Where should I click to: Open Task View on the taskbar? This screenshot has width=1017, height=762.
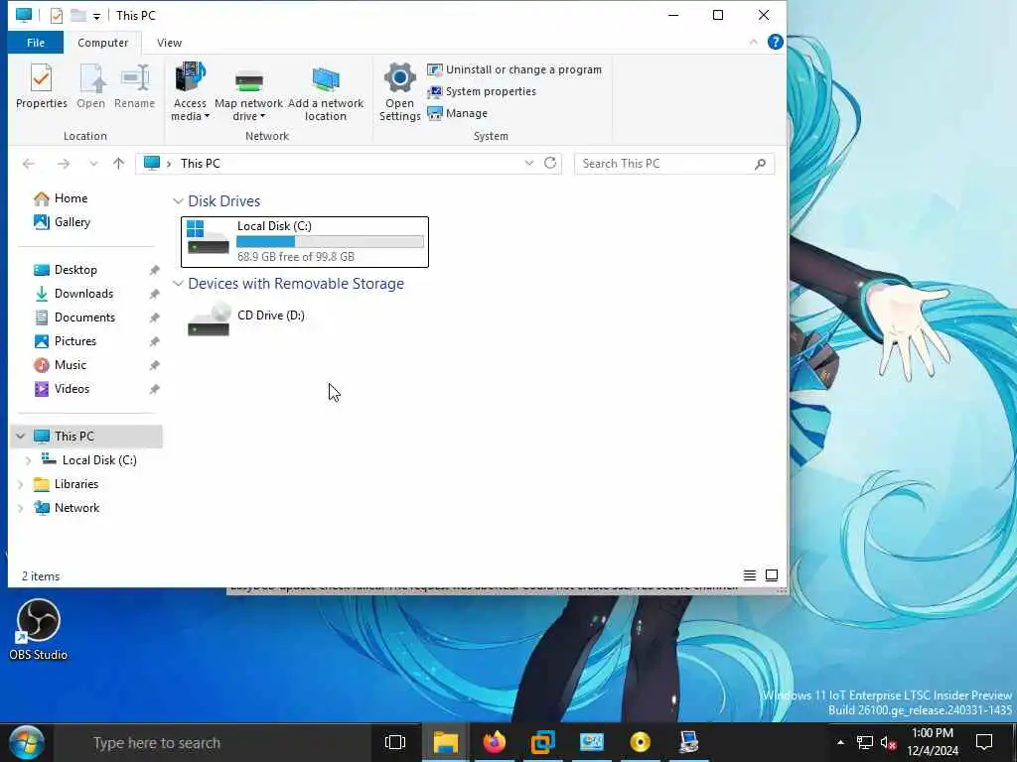tap(395, 742)
